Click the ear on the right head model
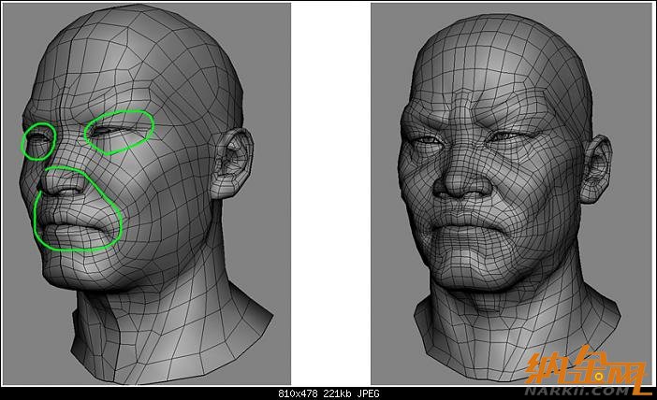The image size is (657, 400). click(596, 166)
